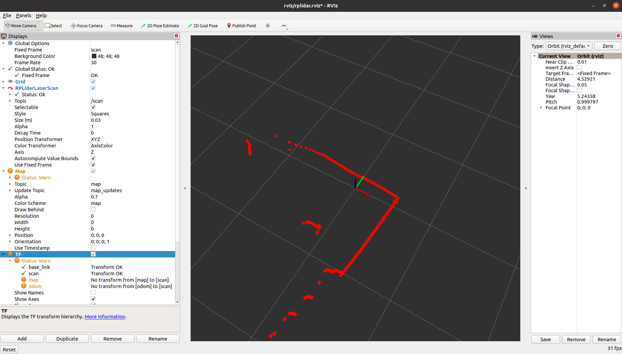Click the minus remove-tool icon in toolbar
622x354 pixels.
pyautogui.click(x=284, y=26)
